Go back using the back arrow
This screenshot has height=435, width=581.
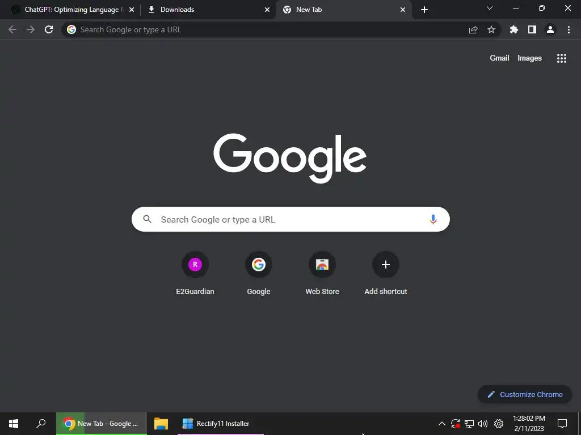(x=12, y=29)
